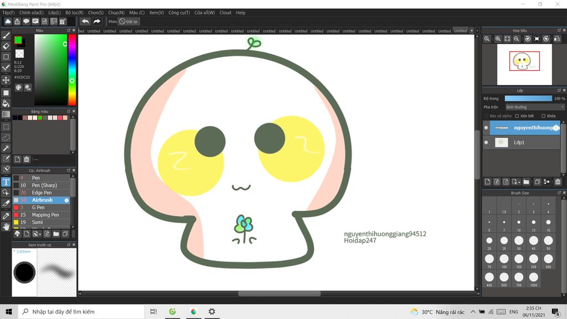
Task: Choose brush size 50 preset
Action: click(549, 242)
